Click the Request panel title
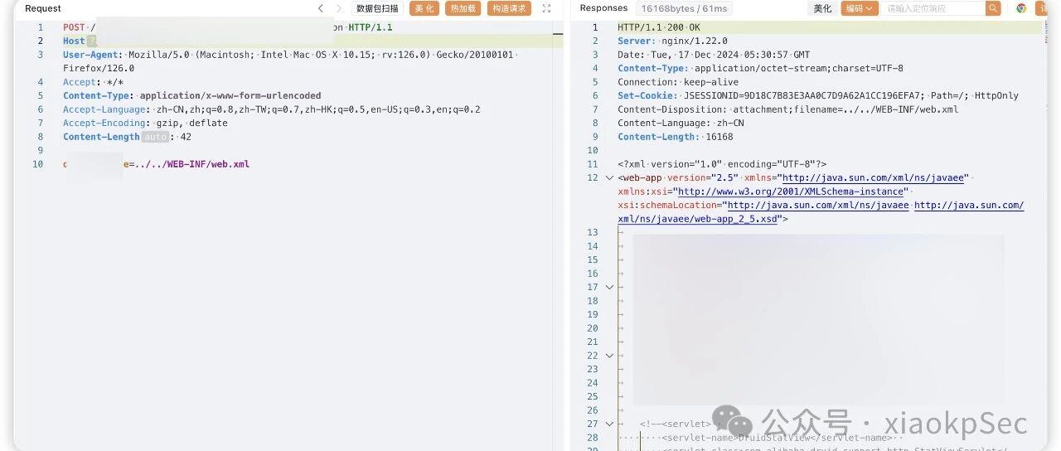Screen dimensions: 1061x451 point(43,8)
